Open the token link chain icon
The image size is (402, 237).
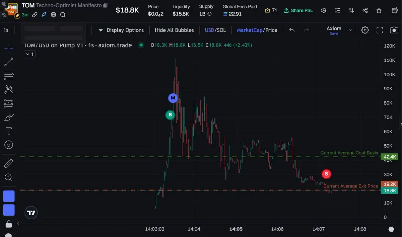[x=35, y=15]
